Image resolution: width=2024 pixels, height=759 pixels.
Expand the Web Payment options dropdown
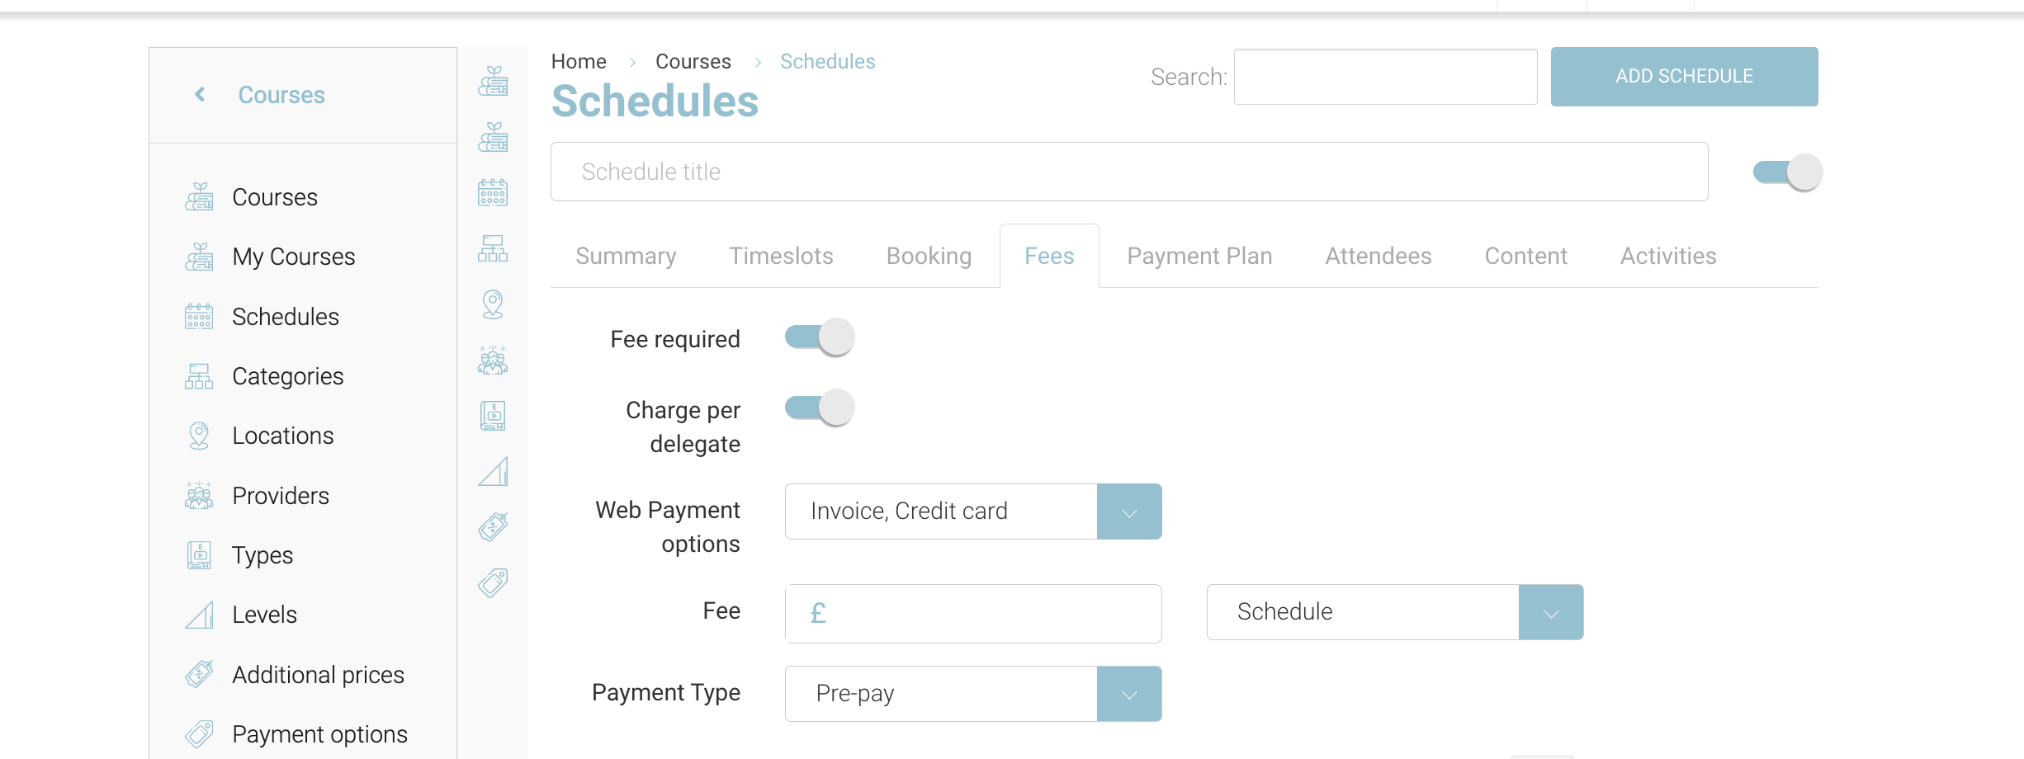[1128, 511]
